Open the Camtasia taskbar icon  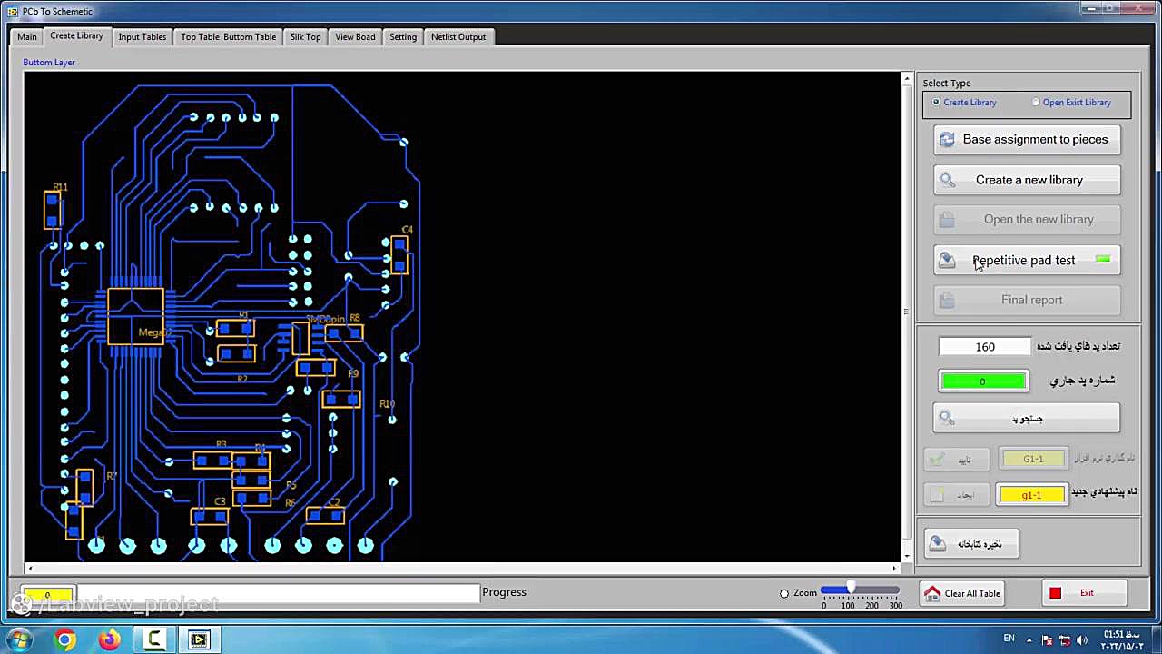coord(154,640)
